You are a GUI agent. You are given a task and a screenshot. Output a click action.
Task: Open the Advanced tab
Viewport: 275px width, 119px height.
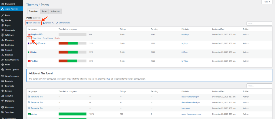click(x=56, y=11)
